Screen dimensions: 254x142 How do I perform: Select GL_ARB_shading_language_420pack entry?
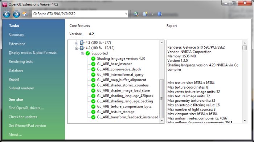pyautogui.click(x=125, y=96)
